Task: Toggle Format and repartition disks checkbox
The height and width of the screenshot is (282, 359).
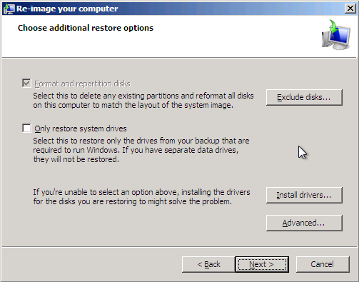Action: point(26,84)
